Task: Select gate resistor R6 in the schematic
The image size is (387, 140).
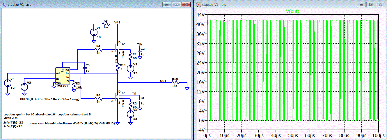Action: (x=98, y=99)
